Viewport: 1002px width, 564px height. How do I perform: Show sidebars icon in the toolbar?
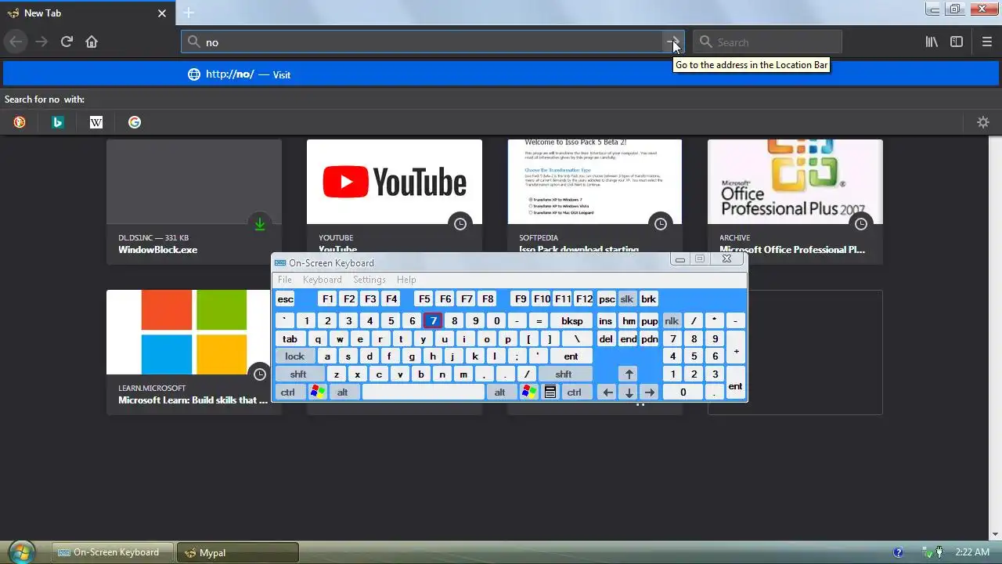(x=957, y=42)
